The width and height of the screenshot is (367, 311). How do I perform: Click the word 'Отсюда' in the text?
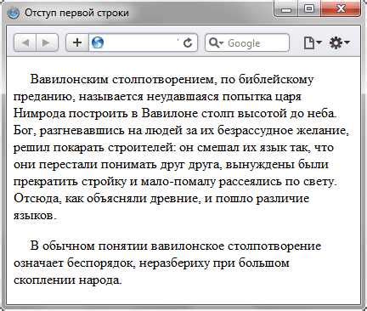pyautogui.click(x=37, y=198)
